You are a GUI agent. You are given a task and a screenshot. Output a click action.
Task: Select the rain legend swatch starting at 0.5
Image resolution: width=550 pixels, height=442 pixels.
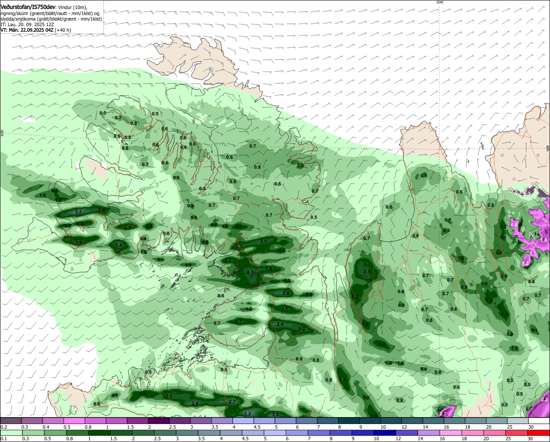[55, 433]
